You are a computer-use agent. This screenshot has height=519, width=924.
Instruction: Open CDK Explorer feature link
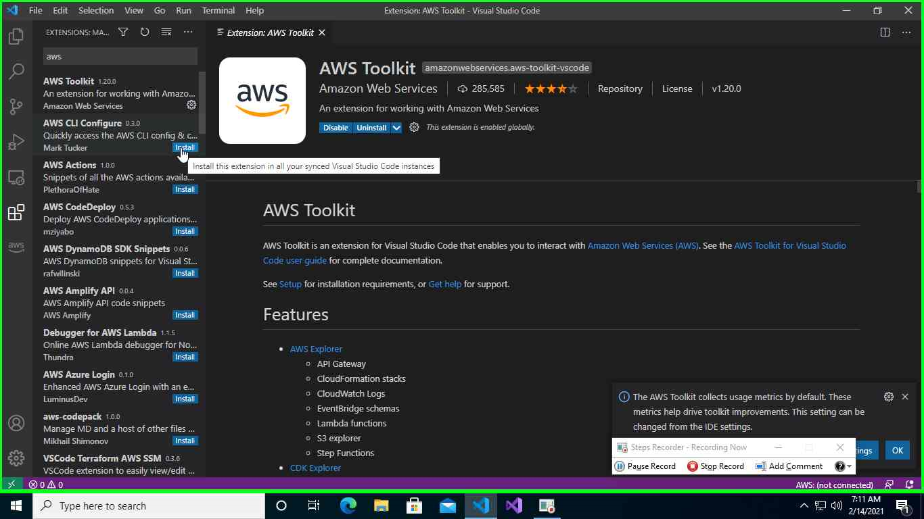315,468
